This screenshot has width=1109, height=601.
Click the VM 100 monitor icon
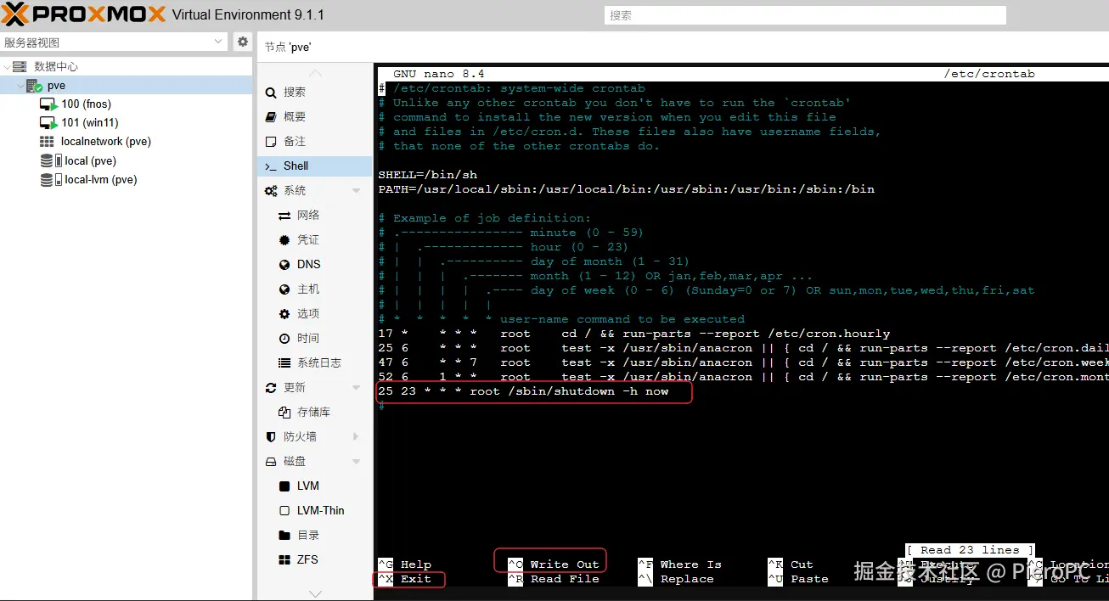click(48, 104)
